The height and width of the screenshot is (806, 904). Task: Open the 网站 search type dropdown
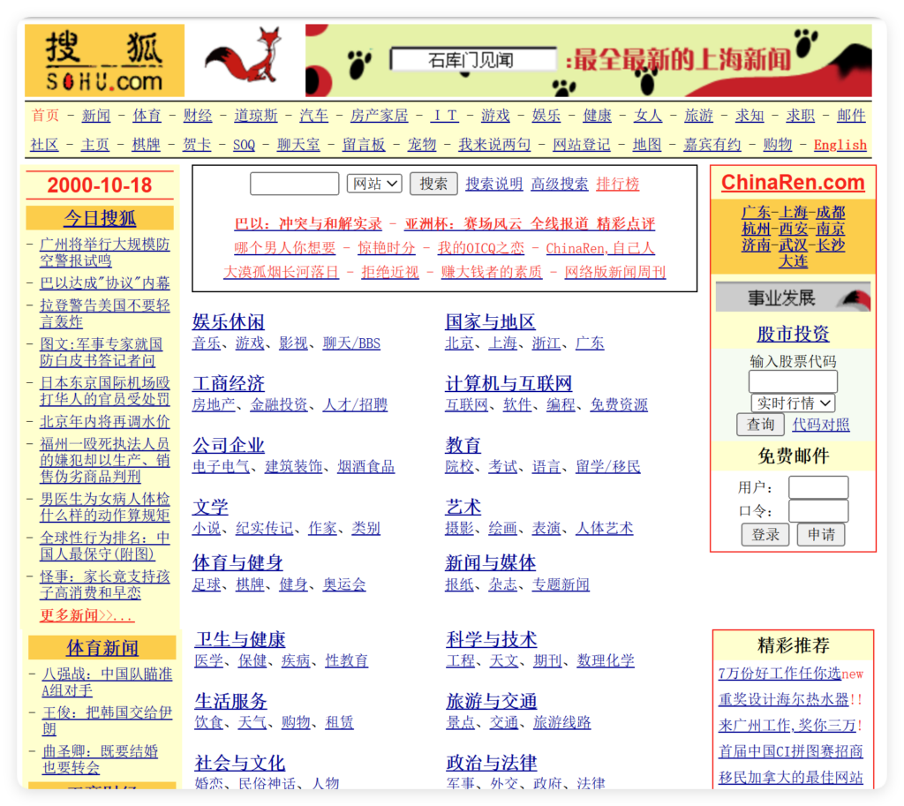[x=374, y=184]
